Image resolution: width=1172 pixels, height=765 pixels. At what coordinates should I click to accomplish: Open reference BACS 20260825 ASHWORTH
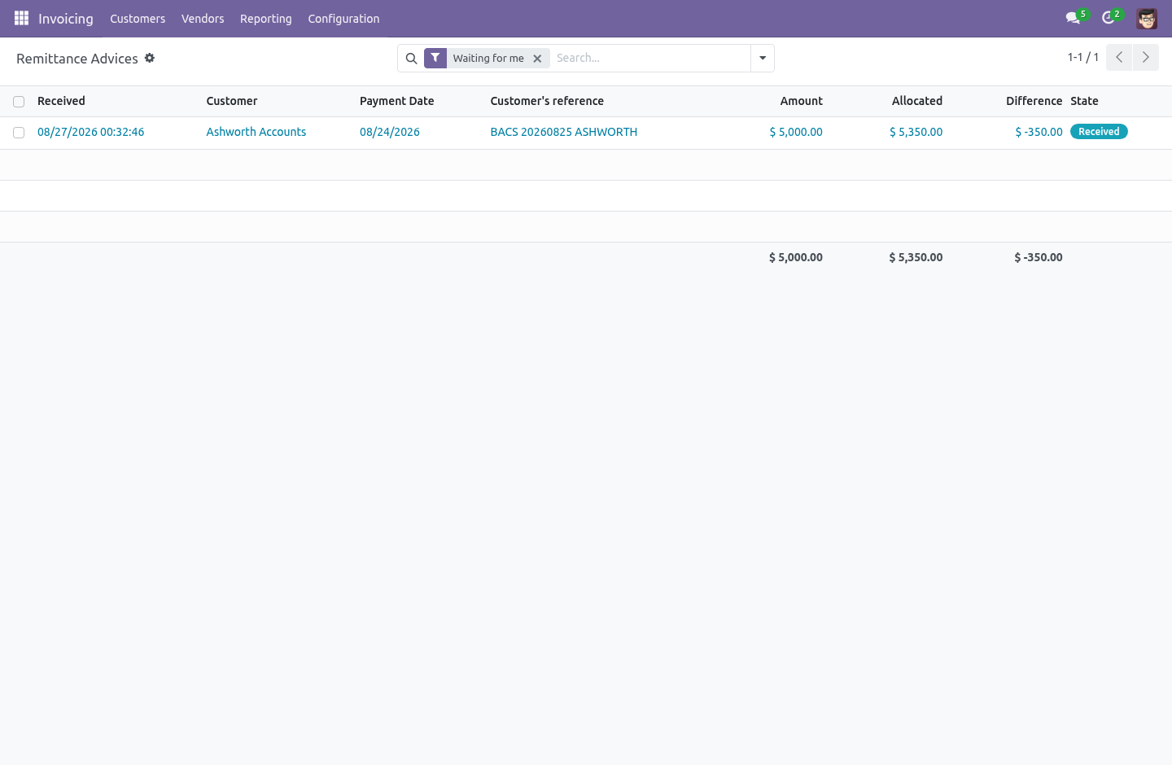tap(564, 132)
